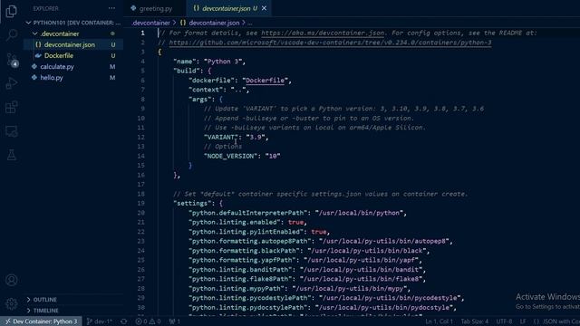Open the errors and warnings status
Screen dimensions: 580x326
point(148,321)
